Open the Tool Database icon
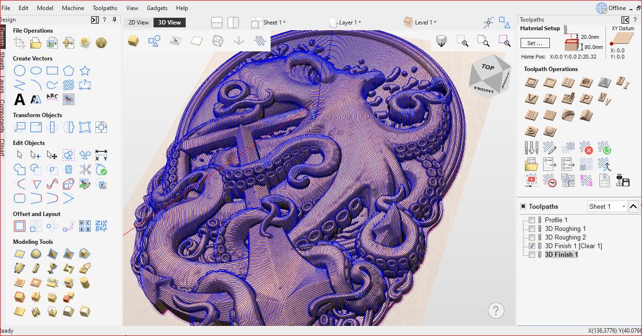This screenshot has width=642, height=336. tap(531, 148)
